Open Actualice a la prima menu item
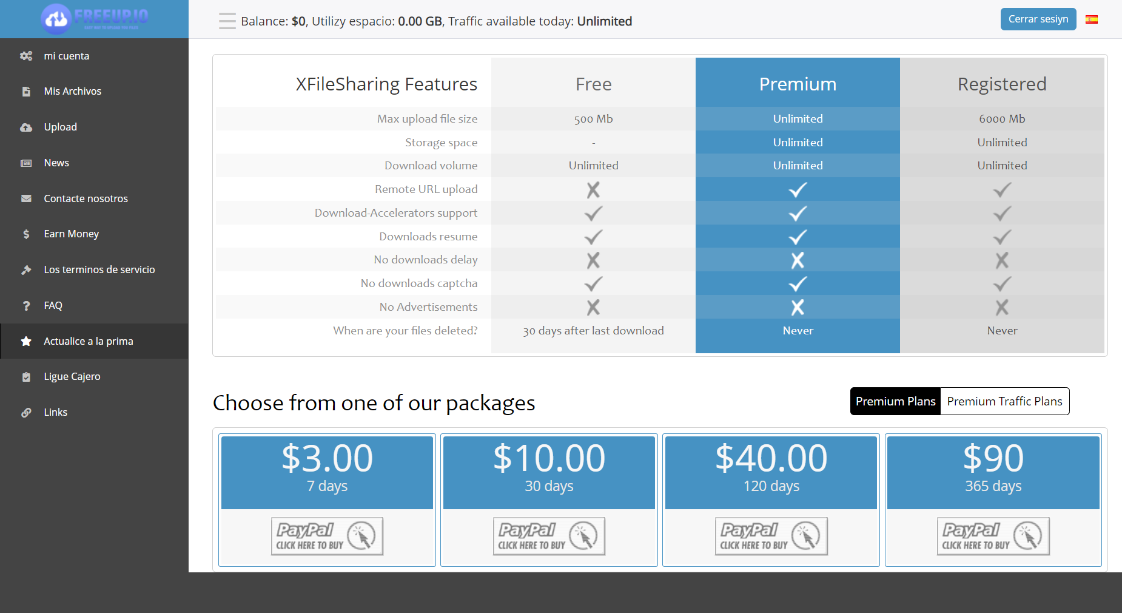1122x613 pixels. [89, 341]
